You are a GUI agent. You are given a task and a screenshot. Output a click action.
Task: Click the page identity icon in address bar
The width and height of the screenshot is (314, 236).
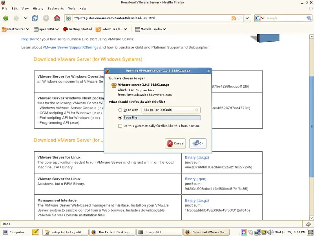pyautogui.click(x=68, y=18)
